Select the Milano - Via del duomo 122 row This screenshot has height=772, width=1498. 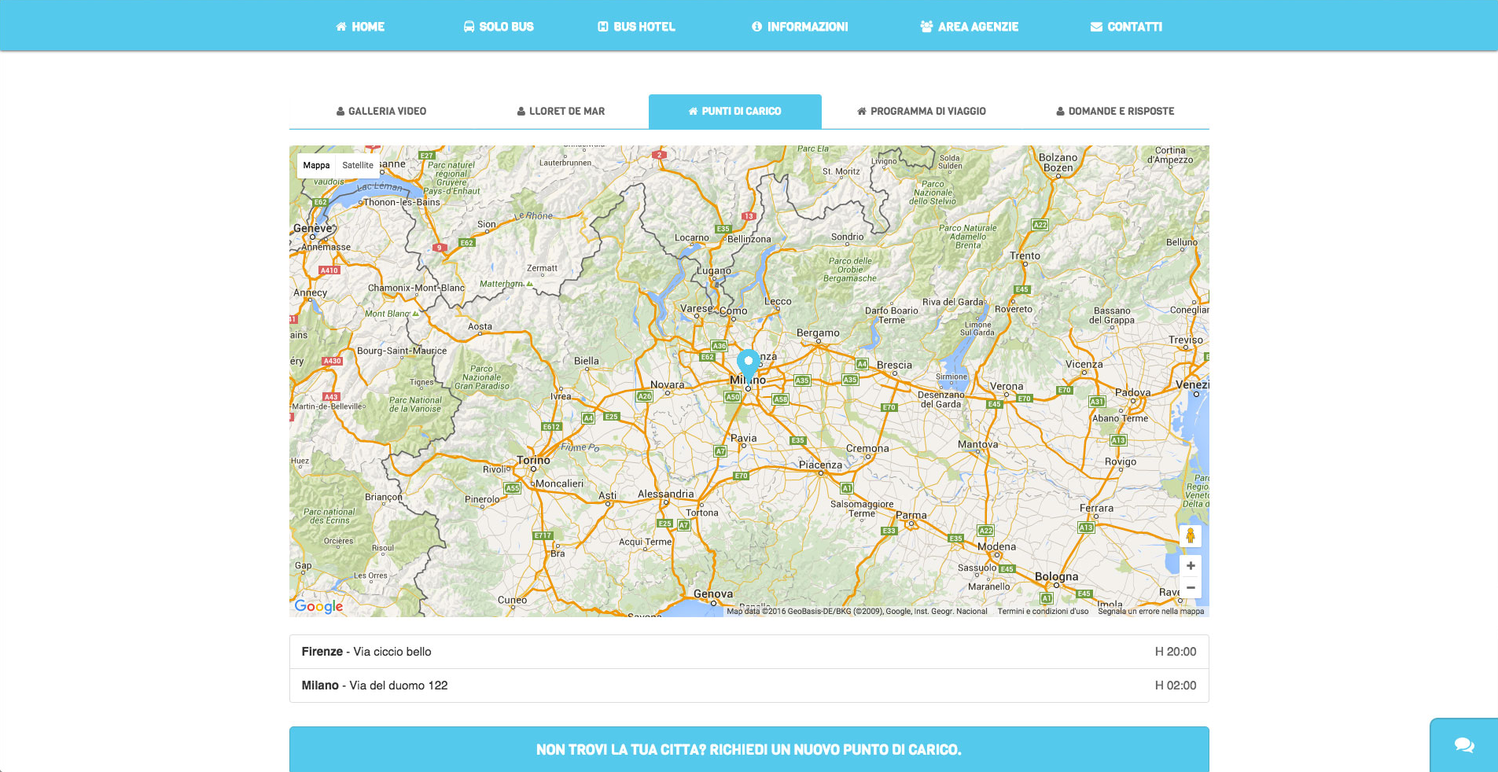pos(749,686)
